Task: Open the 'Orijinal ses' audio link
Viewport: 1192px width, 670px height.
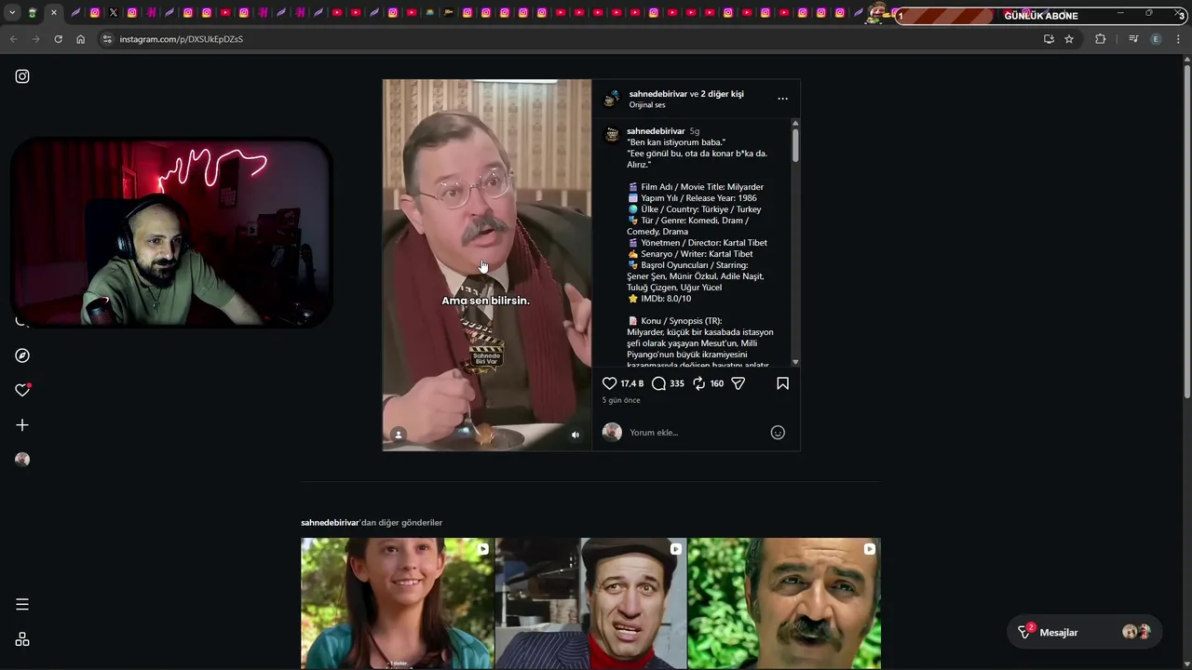Action: coord(647,105)
